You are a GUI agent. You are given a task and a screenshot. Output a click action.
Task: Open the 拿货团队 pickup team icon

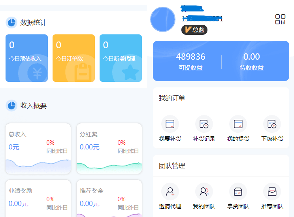click(238, 192)
